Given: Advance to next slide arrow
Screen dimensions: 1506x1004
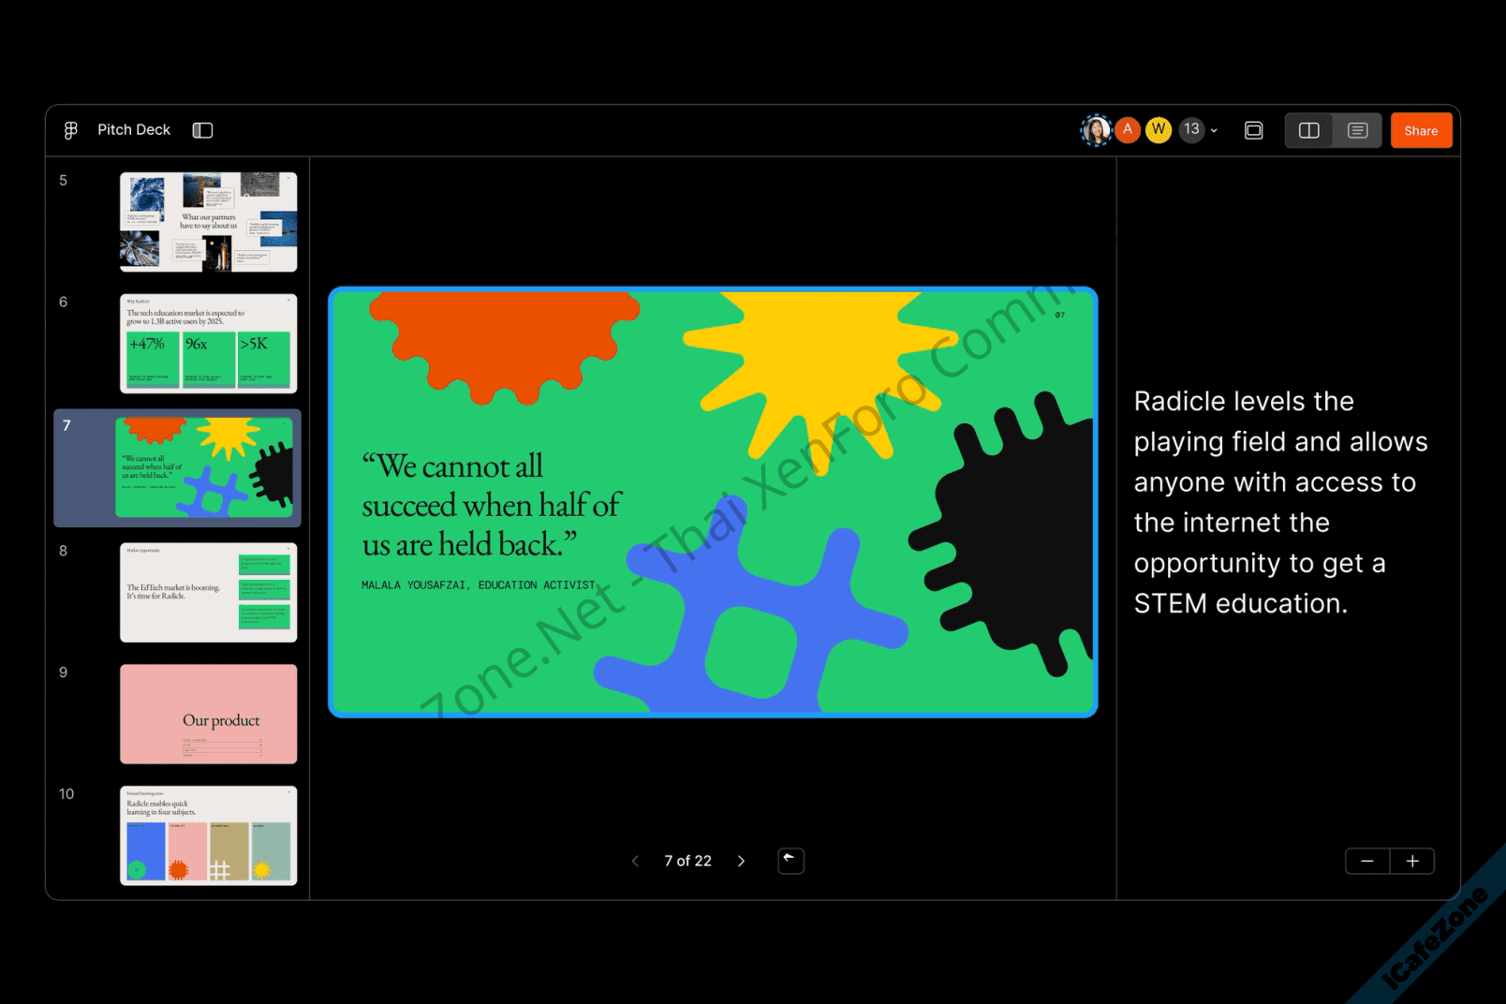Looking at the screenshot, I should click(x=741, y=861).
